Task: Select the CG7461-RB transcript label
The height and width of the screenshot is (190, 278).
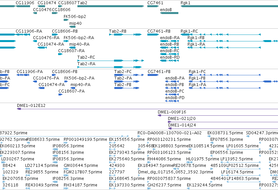Action: click(159, 31)
